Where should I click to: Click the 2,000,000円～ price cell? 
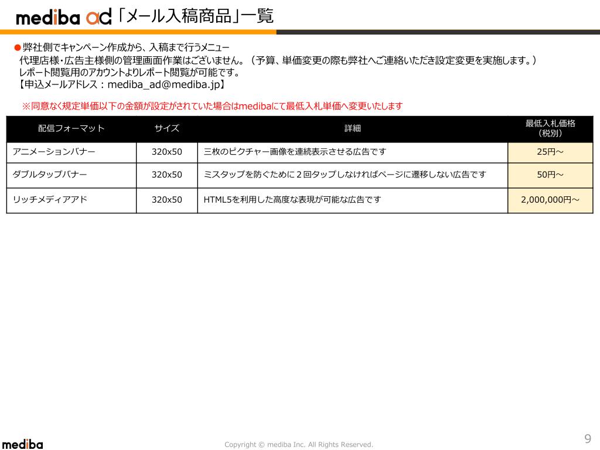[550, 200]
